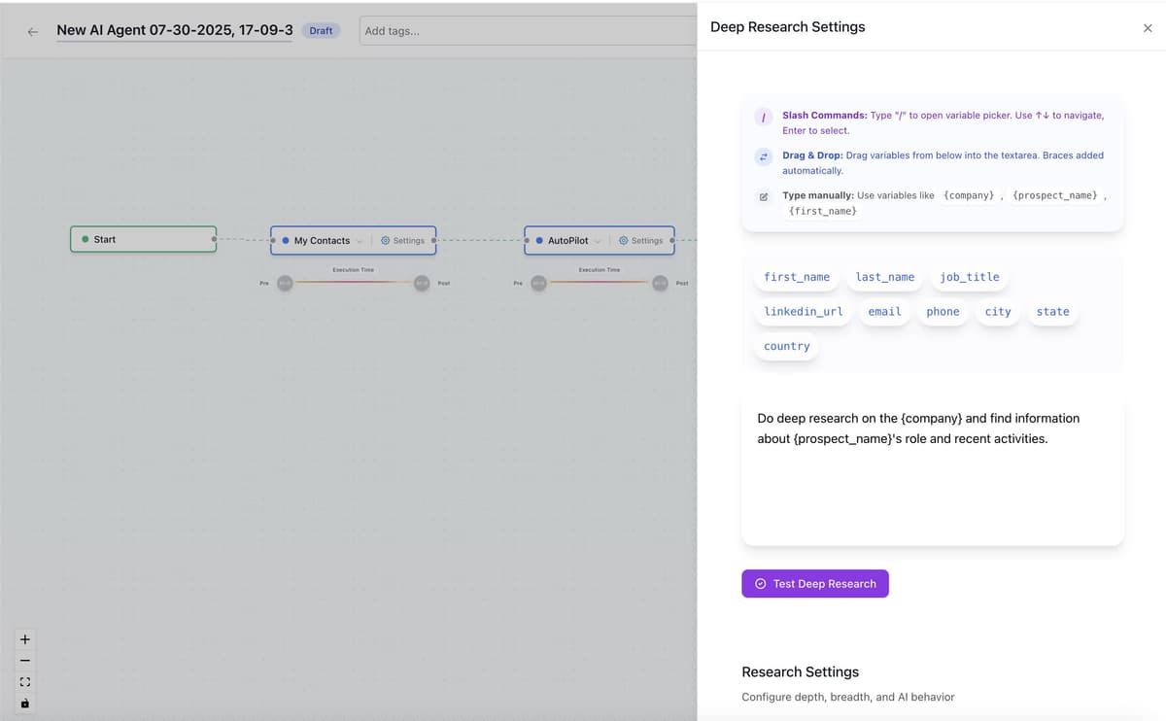Select the country variable chip
The image size is (1166, 721).
click(x=785, y=346)
